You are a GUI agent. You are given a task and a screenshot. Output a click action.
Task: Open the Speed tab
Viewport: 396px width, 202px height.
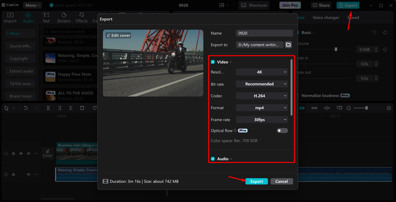coord(353,18)
